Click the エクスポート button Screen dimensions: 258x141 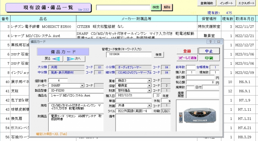pyautogui.click(x=246, y=3)
